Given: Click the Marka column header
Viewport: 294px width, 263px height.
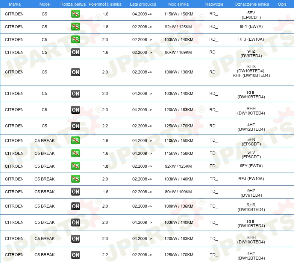Looking at the screenshot, I should click(x=15, y=4).
